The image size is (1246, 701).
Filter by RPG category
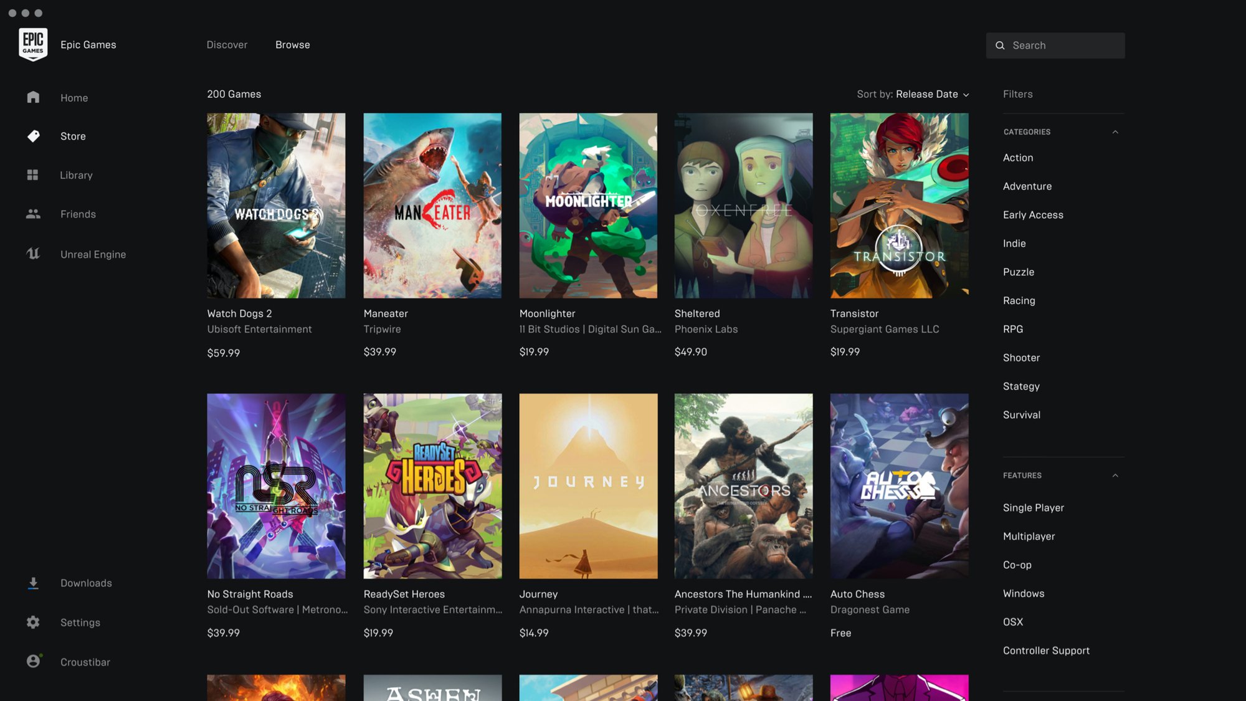click(1013, 329)
